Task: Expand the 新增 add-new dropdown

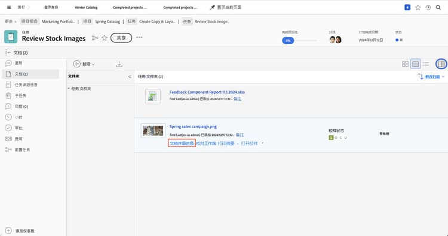Action: coord(88,64)
